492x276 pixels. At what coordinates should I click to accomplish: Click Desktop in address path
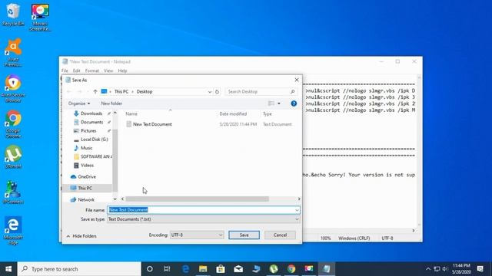(145, 92)
